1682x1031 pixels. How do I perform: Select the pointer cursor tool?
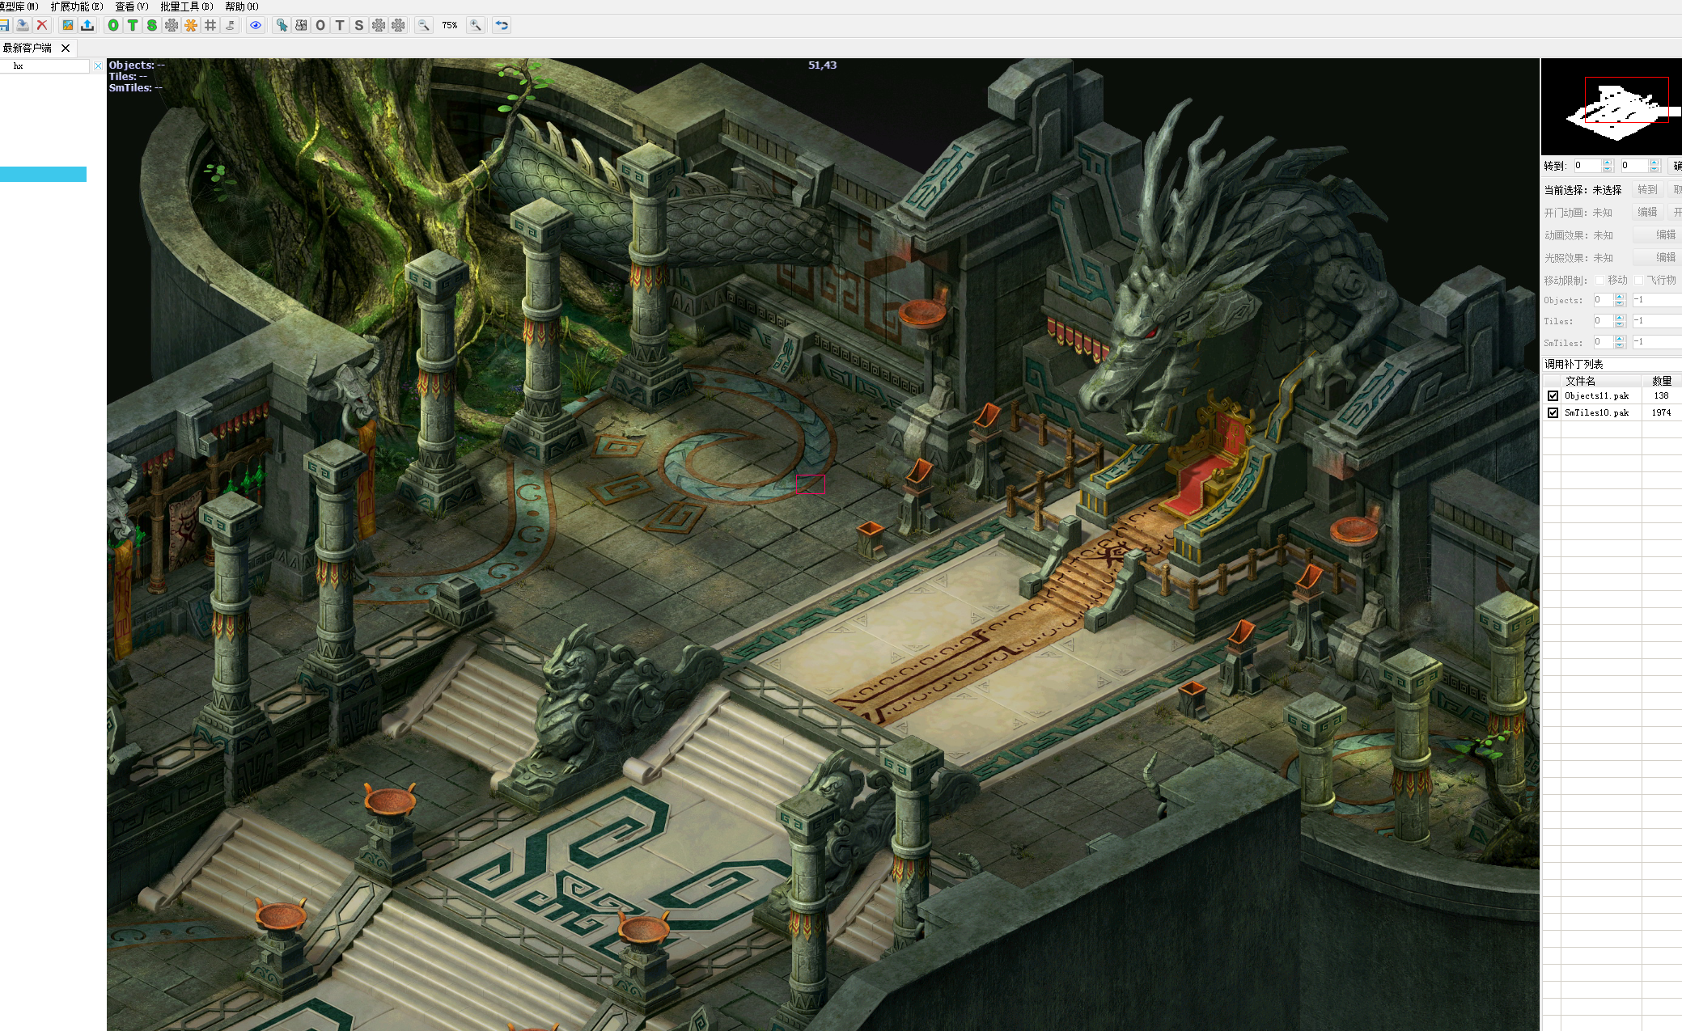click(x=282, y=25)
